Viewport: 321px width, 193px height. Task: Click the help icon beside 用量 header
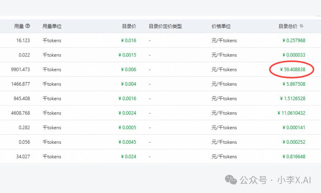click(x=28, y=26)
